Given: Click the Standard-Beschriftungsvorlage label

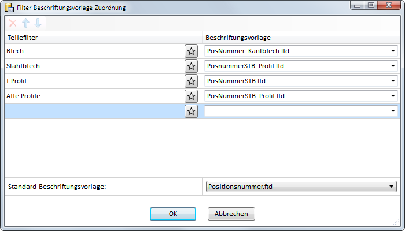Looking at the screenshot, I should click(x=57, y=187).
